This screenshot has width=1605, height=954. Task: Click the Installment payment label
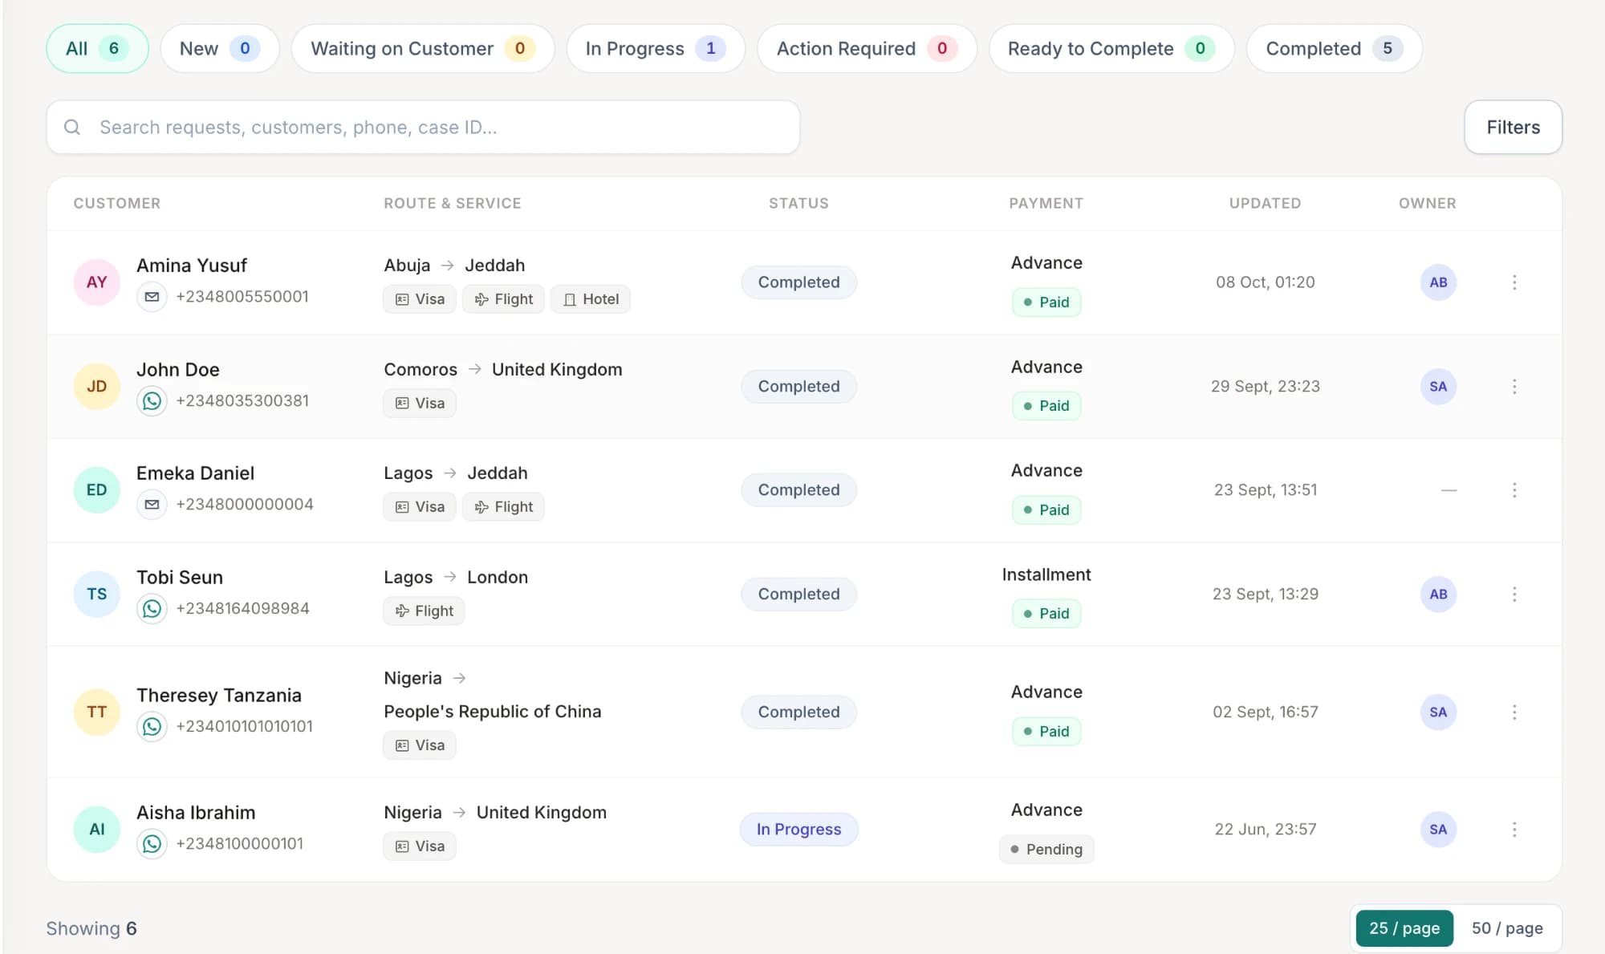1046,575
